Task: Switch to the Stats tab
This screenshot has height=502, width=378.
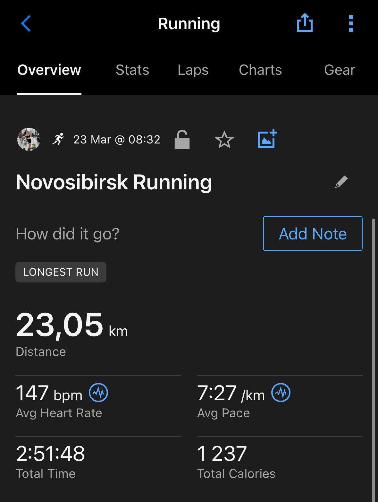Action: [132, 70]
